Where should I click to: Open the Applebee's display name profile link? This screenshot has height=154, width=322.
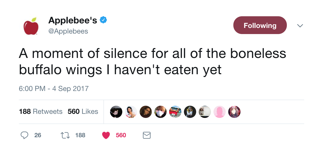73,20
